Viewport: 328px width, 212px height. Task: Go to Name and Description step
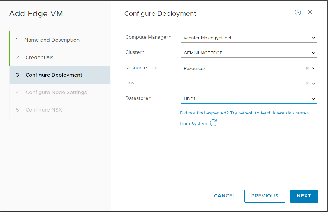[x=52, y=40]
